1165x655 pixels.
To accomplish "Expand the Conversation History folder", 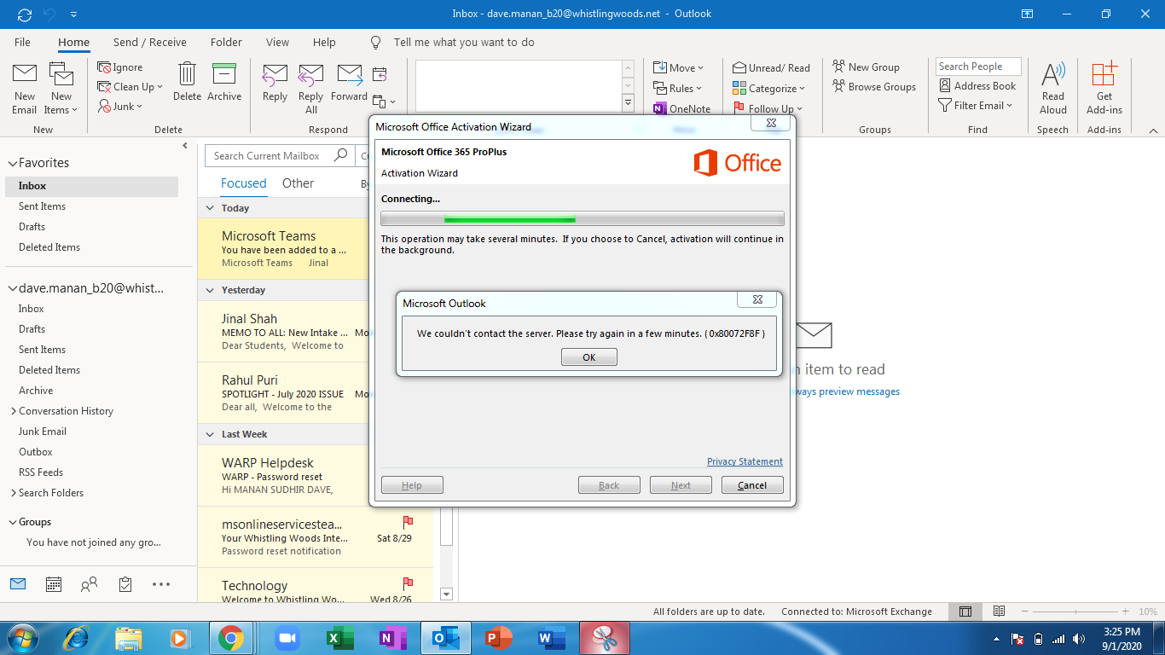I will 13,411.
